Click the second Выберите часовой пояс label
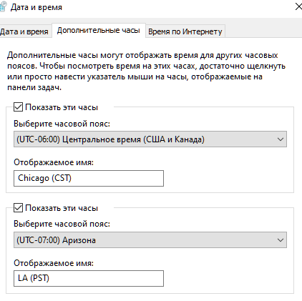The width and height of the screenshot is (302, 301). 62,224
